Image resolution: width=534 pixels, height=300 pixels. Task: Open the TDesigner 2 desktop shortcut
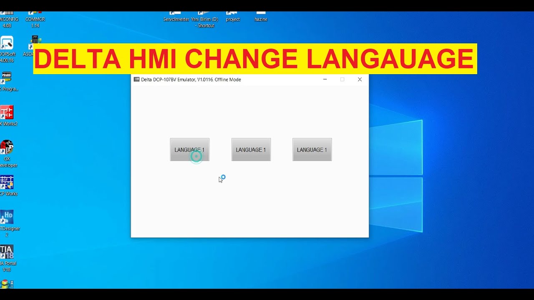pyautogui.click(x=8, y=224)
